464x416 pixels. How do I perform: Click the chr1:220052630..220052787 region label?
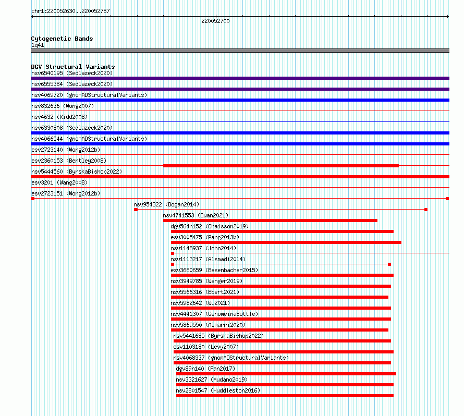[x=70, y=11]
